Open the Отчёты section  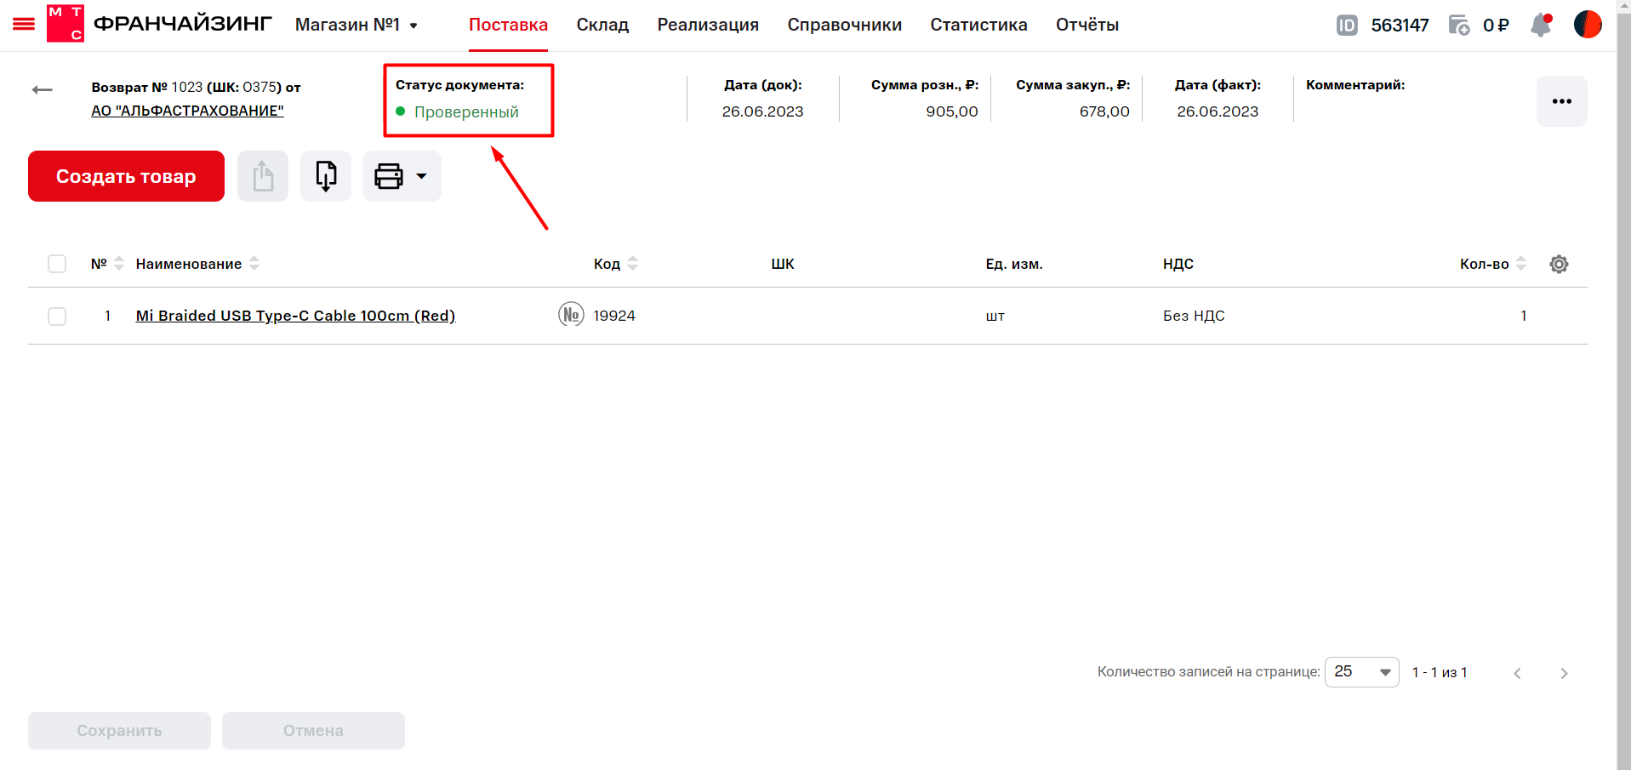pyautogui.click(x=1087, y=25)
